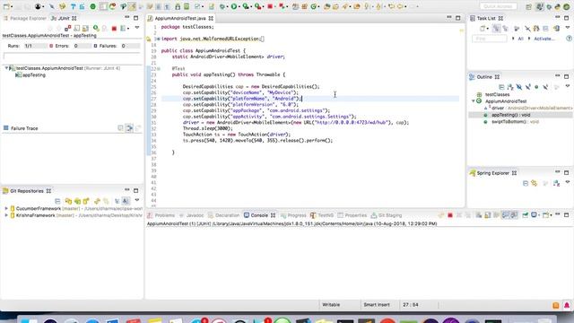Click the green Run button in main toolbar
Image resolution: width=574 pixels, height=323 pixels.
(x=234, y=6)
